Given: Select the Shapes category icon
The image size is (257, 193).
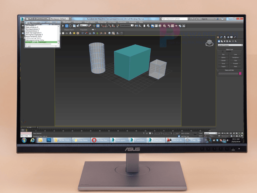Looking at the screenshot, I should pyautogui.click(x=222, y=41).
